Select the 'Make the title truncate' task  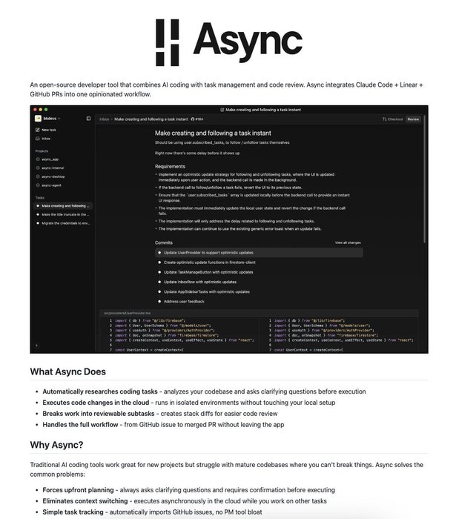(x=63, y=214)
